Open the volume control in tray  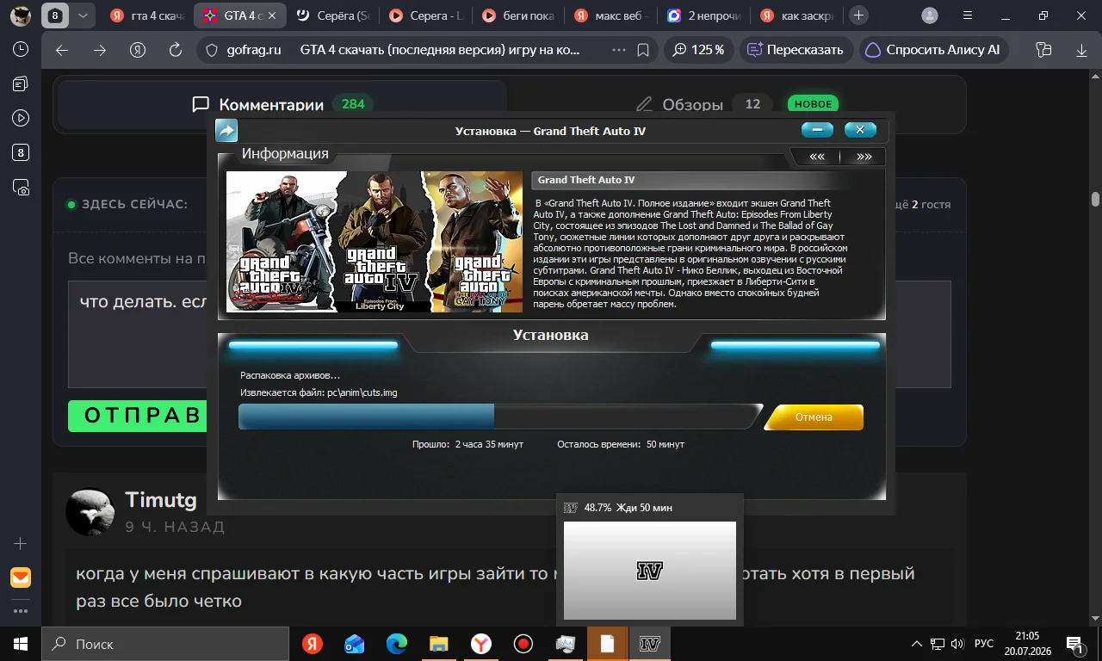[959, 644]
